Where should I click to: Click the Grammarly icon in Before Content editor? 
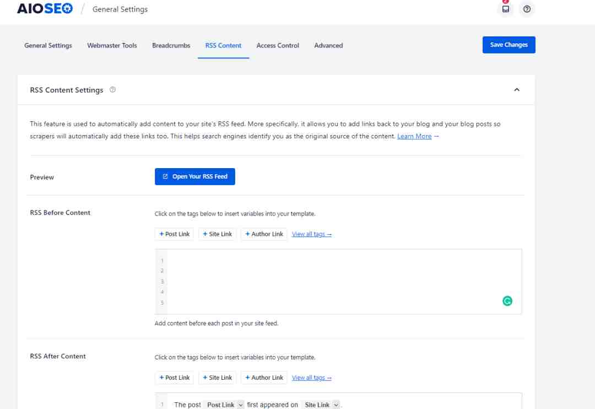coord(507,301)
